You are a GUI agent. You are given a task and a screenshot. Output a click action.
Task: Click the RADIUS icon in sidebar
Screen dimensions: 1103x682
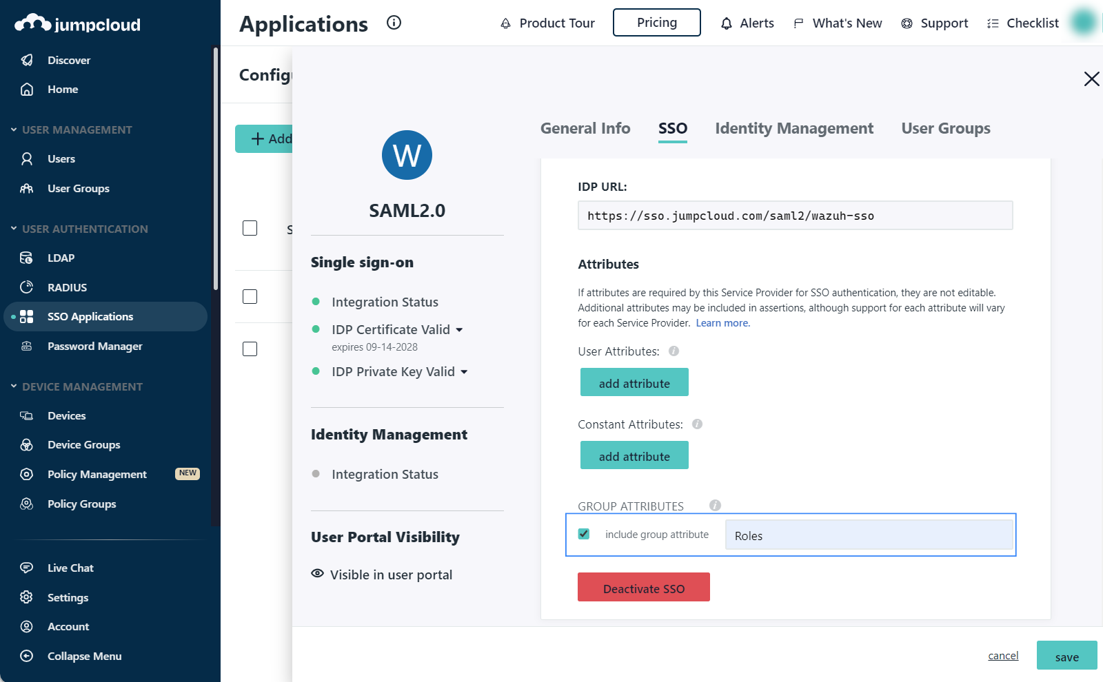(27, 287)
